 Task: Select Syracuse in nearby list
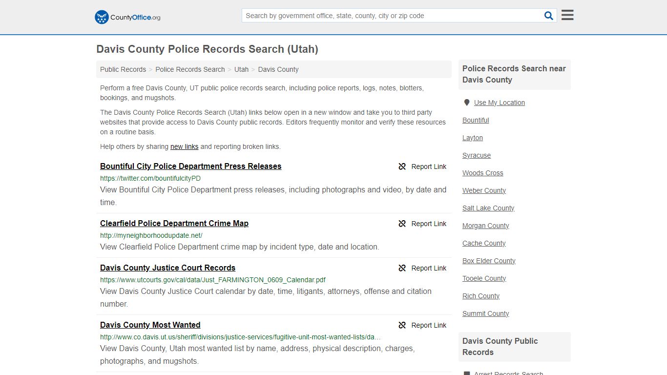[x=477, y=155]
